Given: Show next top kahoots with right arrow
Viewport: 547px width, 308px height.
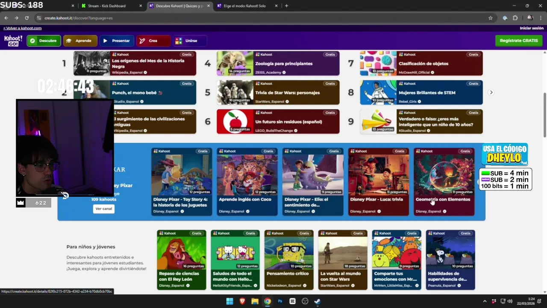Looking at the screenshot, I should click(x=491, y=92).
